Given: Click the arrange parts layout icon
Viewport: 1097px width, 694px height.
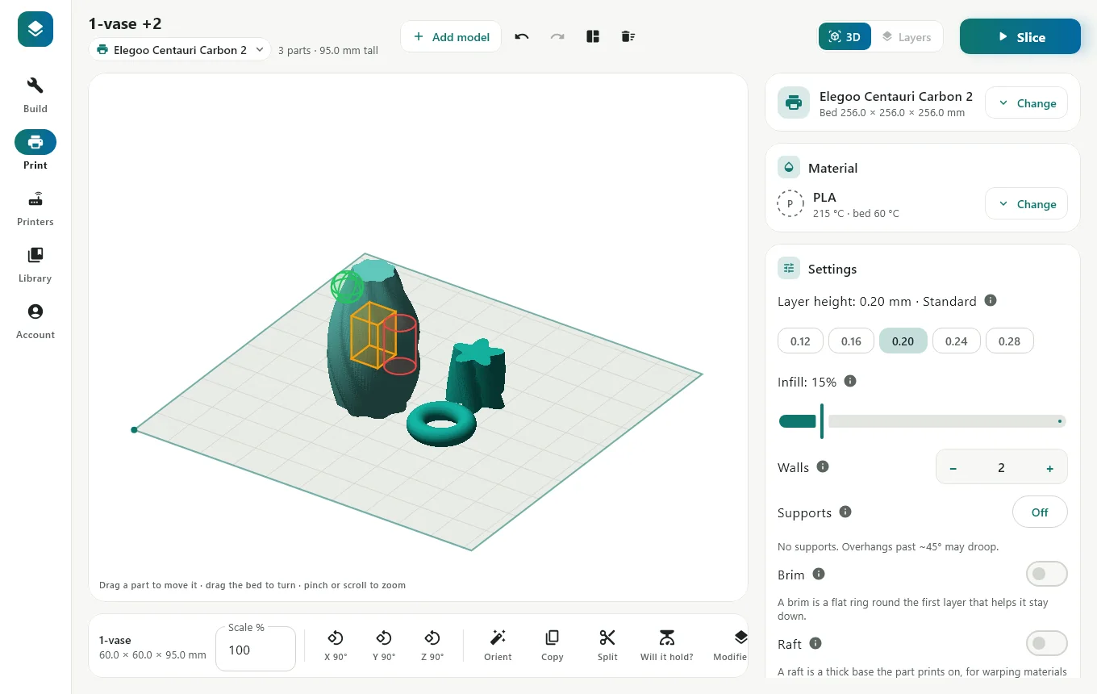Looking at the screenshot, I should point(593,36).
